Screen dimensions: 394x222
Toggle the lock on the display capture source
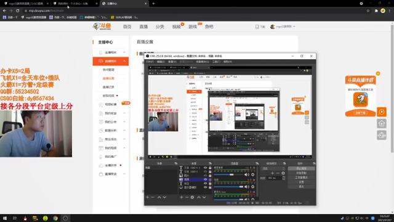210,187
